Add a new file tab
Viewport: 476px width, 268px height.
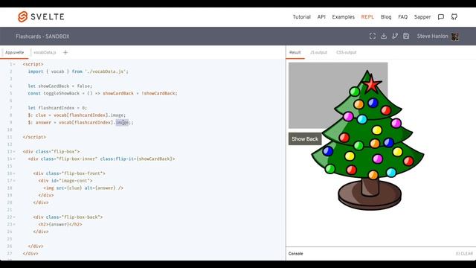[65, 53]
